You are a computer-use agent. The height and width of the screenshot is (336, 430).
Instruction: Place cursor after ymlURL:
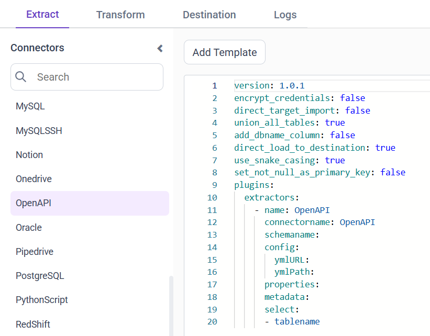[x=310, y=260]
